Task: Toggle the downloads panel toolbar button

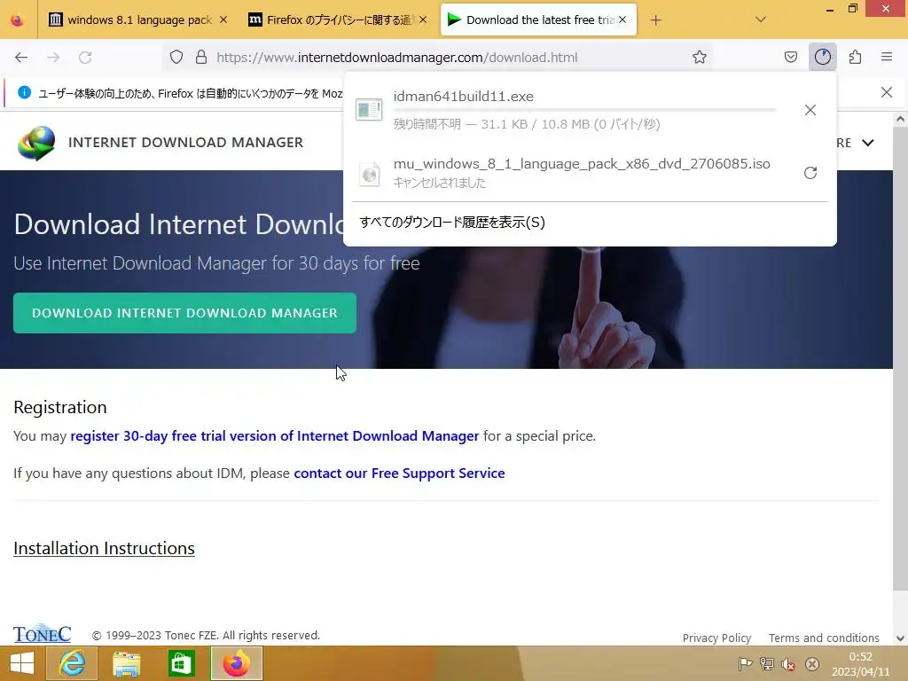Action: tap(822, 57)
